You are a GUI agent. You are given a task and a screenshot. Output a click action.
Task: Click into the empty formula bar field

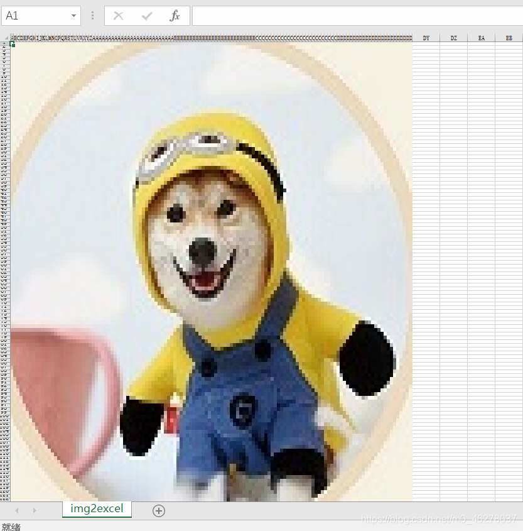[357, 16]
